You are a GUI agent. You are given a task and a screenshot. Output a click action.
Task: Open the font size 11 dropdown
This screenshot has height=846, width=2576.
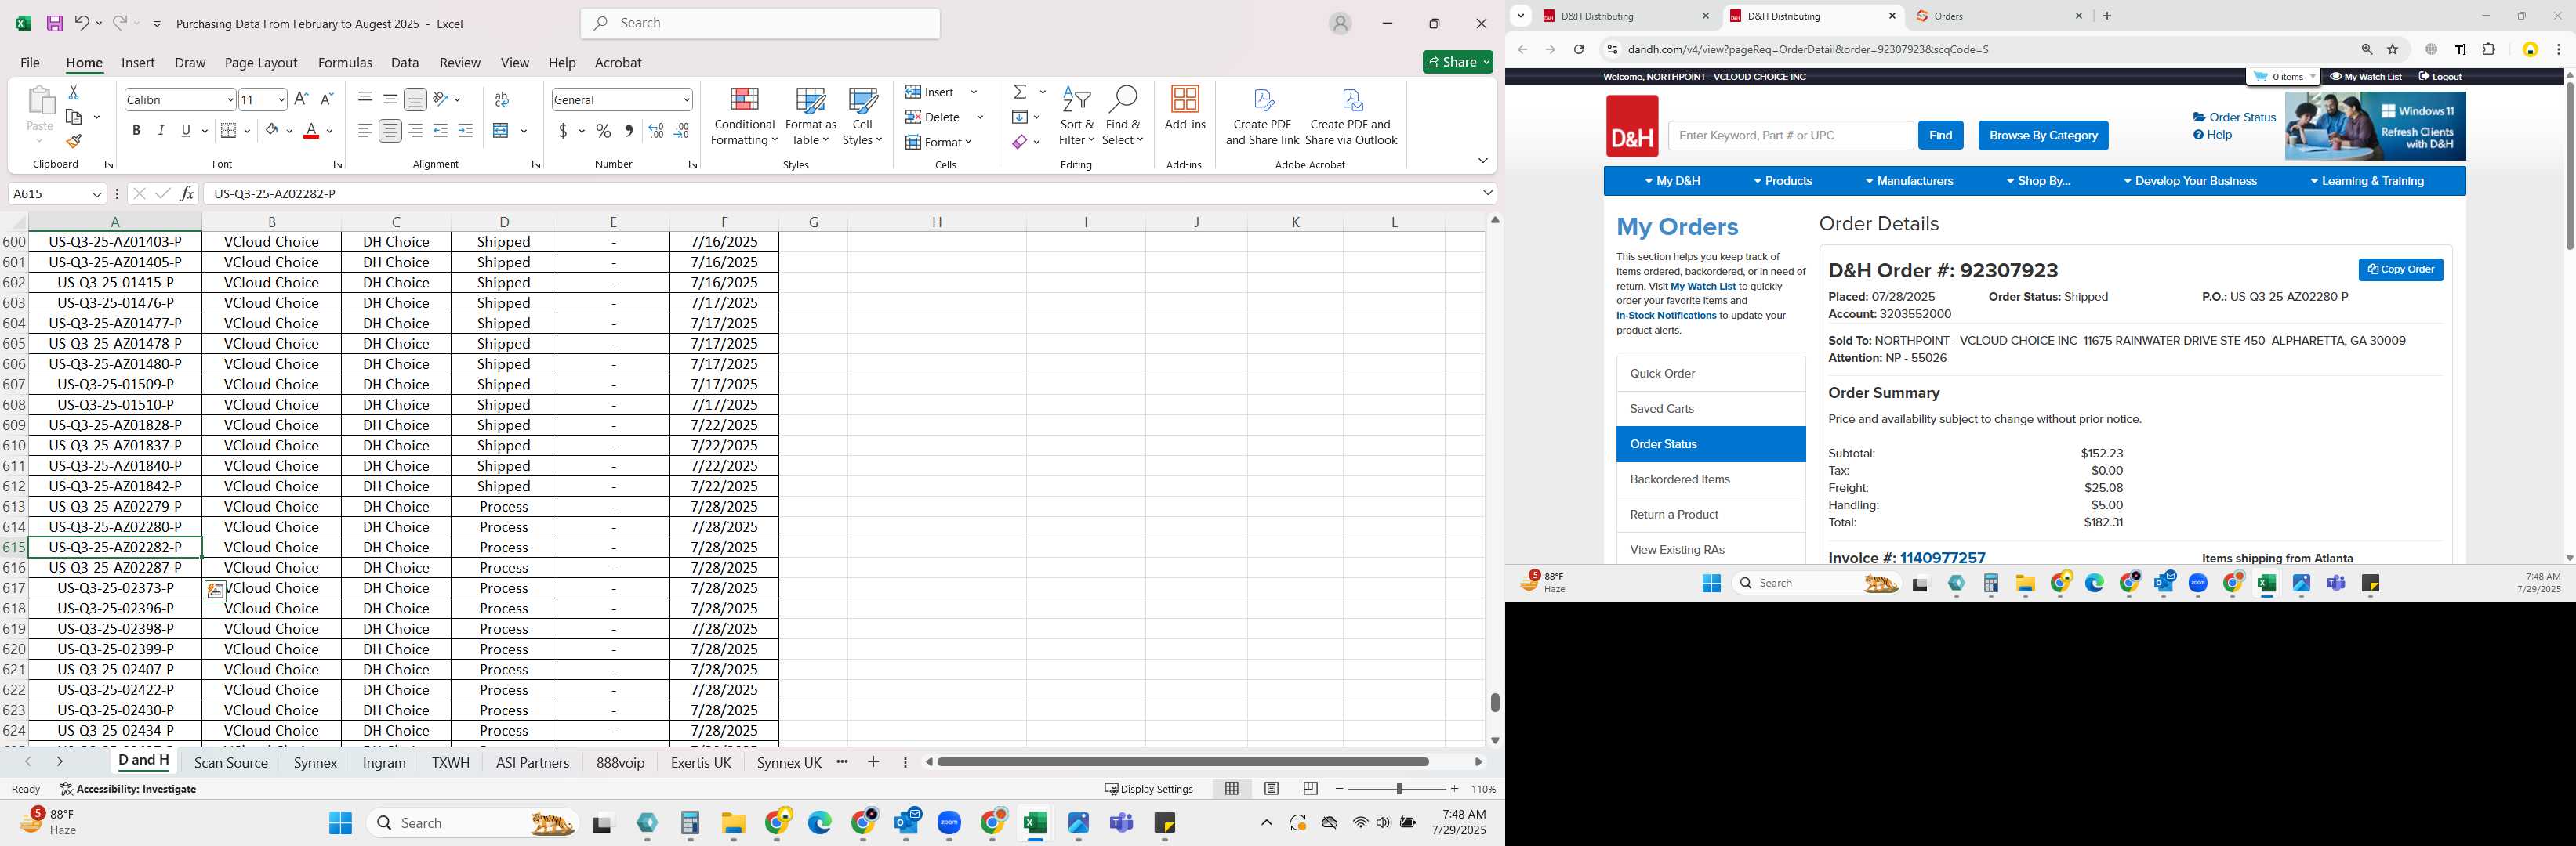pos(281,100)
